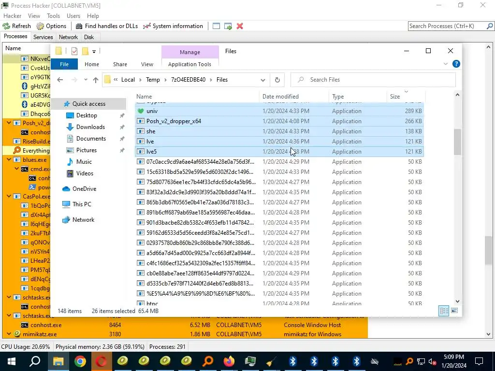Click the Explorer file list vertical scrollbar thumb
Image resolution: width=495 pixels, height=371 pixels.
[457, 142]
